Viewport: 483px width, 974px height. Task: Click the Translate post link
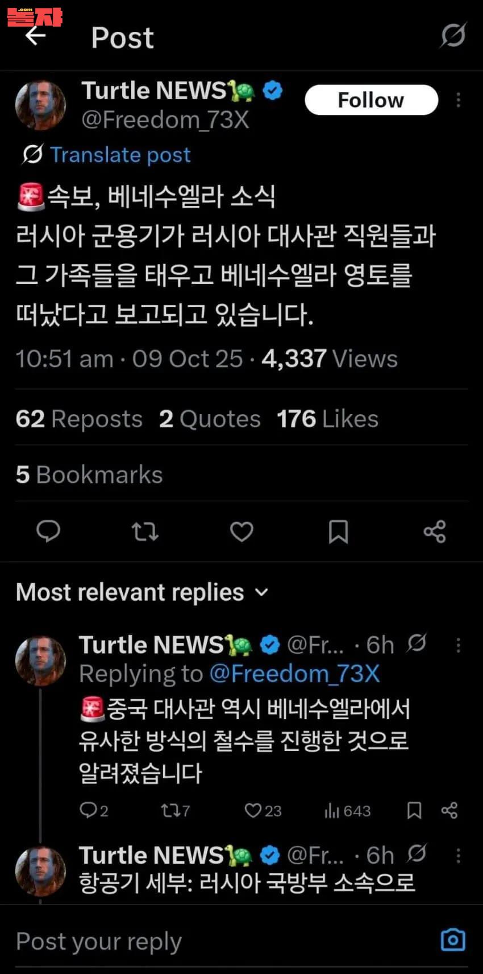120,155
